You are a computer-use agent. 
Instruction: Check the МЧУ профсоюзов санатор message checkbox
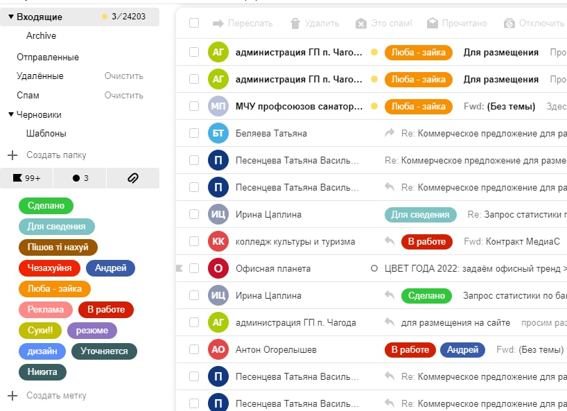[194, 106]
